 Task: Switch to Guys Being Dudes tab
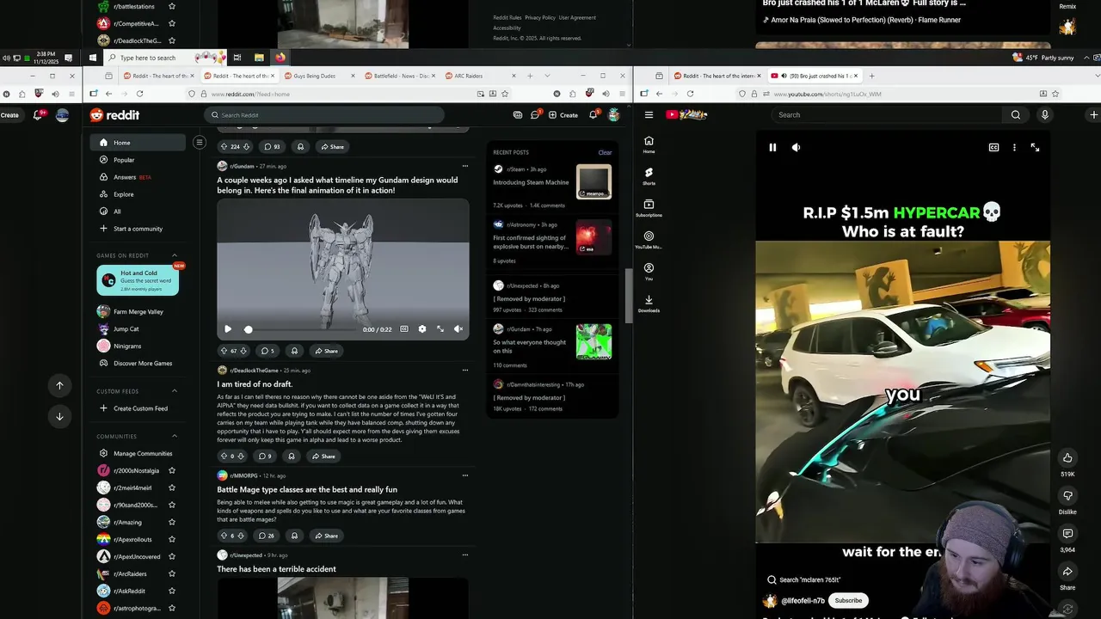[319, 76]
